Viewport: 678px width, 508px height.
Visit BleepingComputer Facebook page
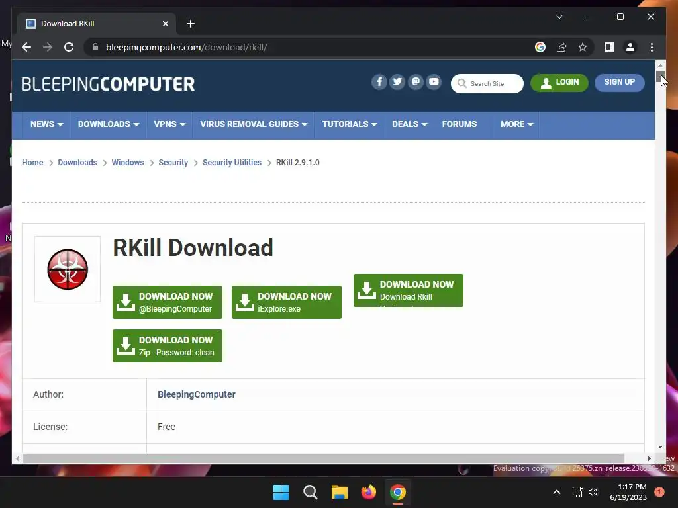click(x=379, y=81)
